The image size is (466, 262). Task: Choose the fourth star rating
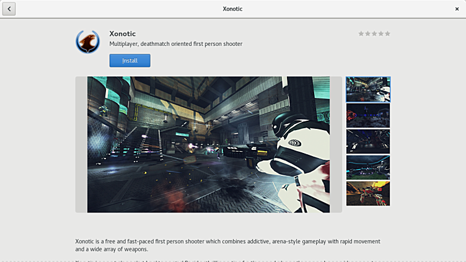tap(381, 33)
